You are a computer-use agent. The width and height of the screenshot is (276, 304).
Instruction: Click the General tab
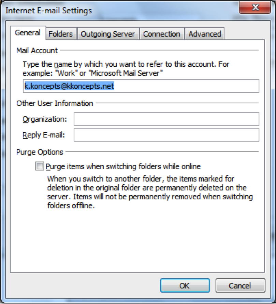(28, 32)
